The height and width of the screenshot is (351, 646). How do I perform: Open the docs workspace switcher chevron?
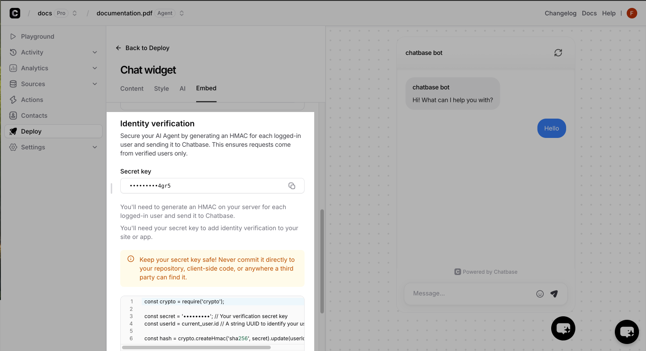75,13
